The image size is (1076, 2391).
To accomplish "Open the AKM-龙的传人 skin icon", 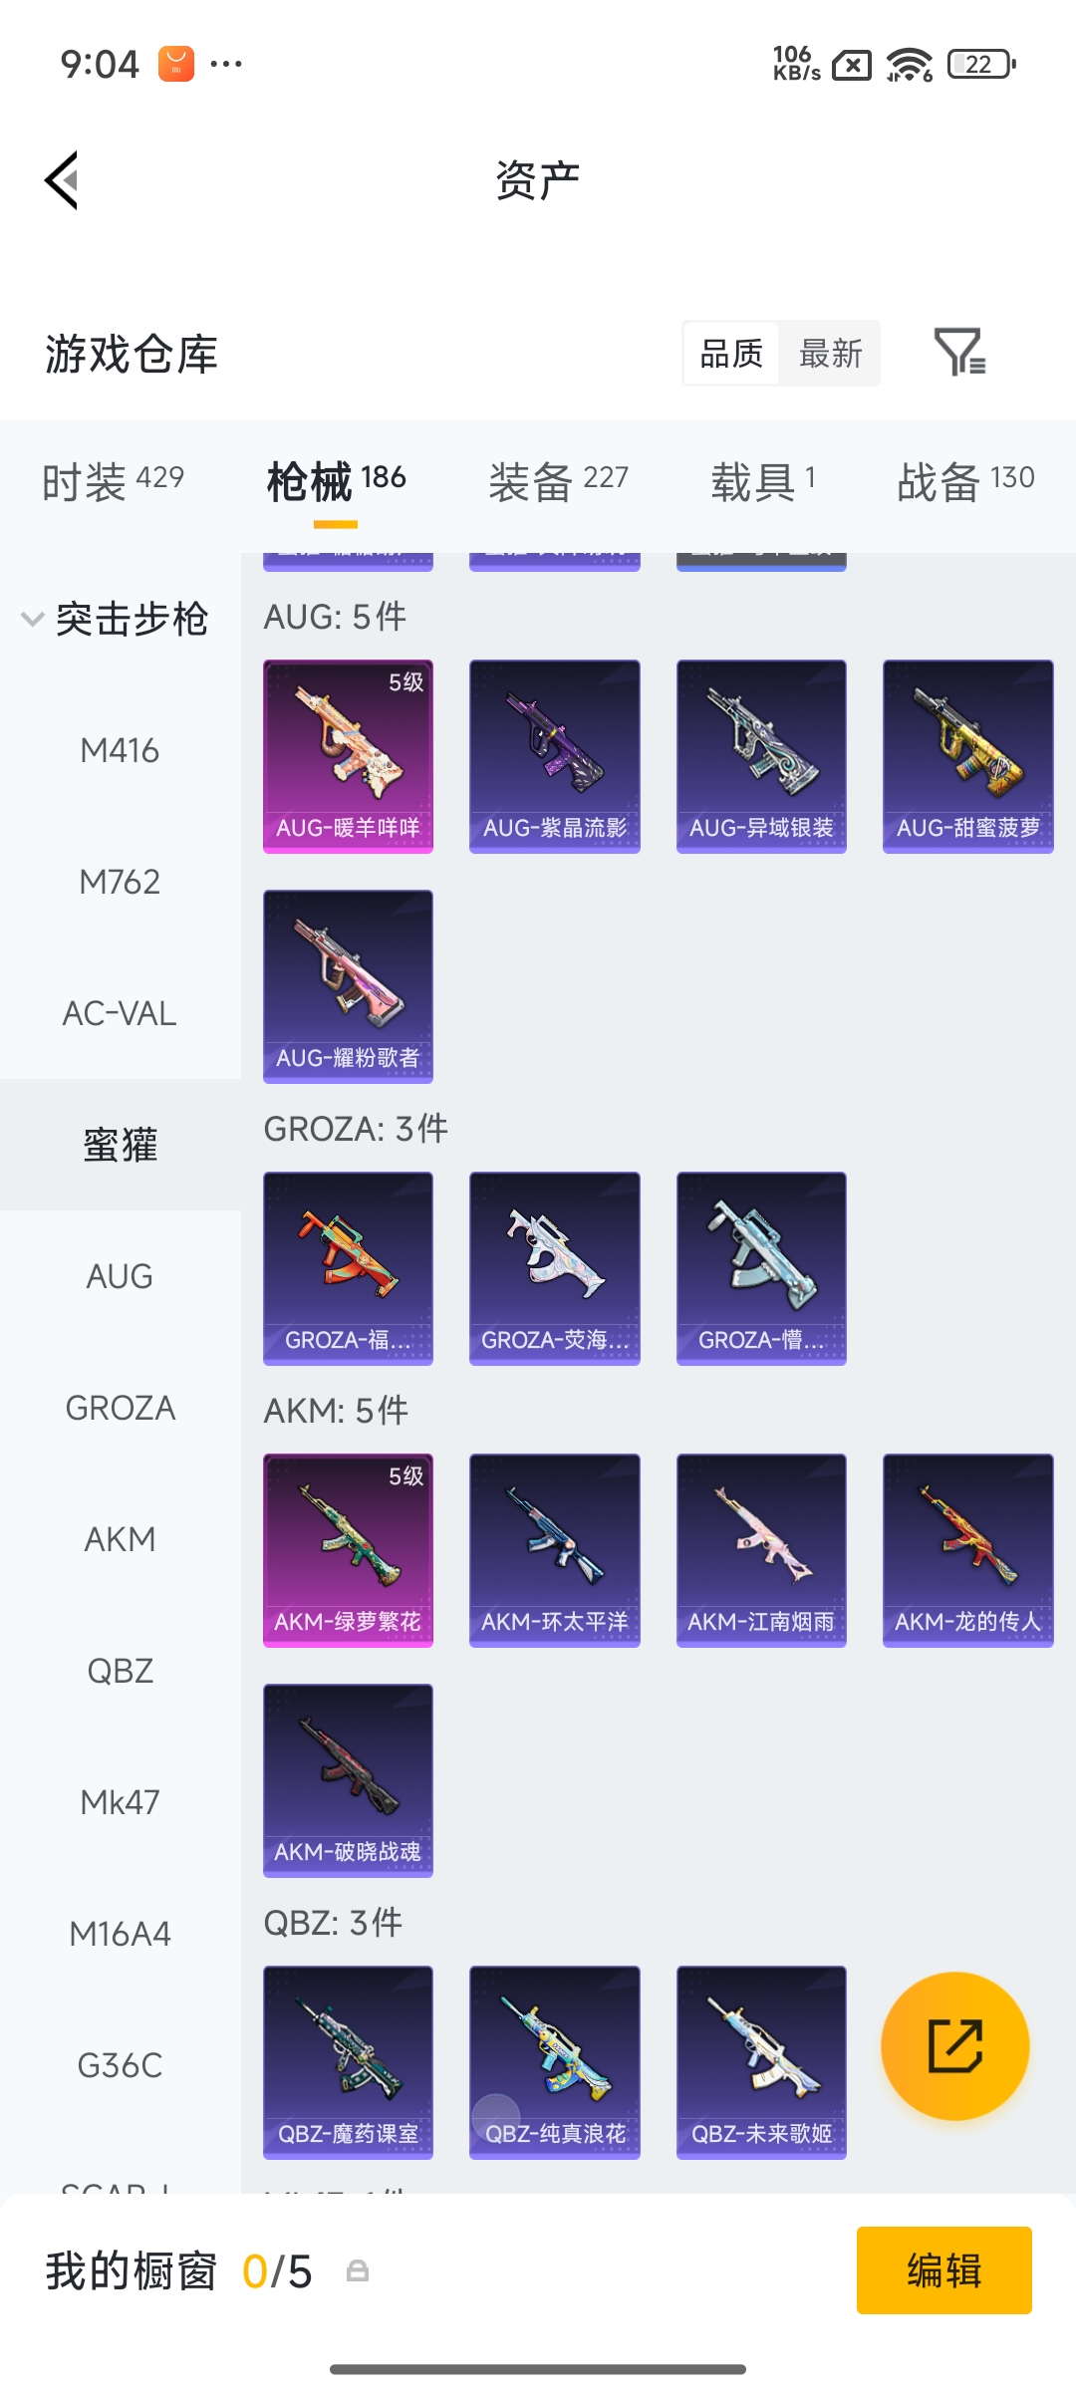I will [x=967, y=1550].
